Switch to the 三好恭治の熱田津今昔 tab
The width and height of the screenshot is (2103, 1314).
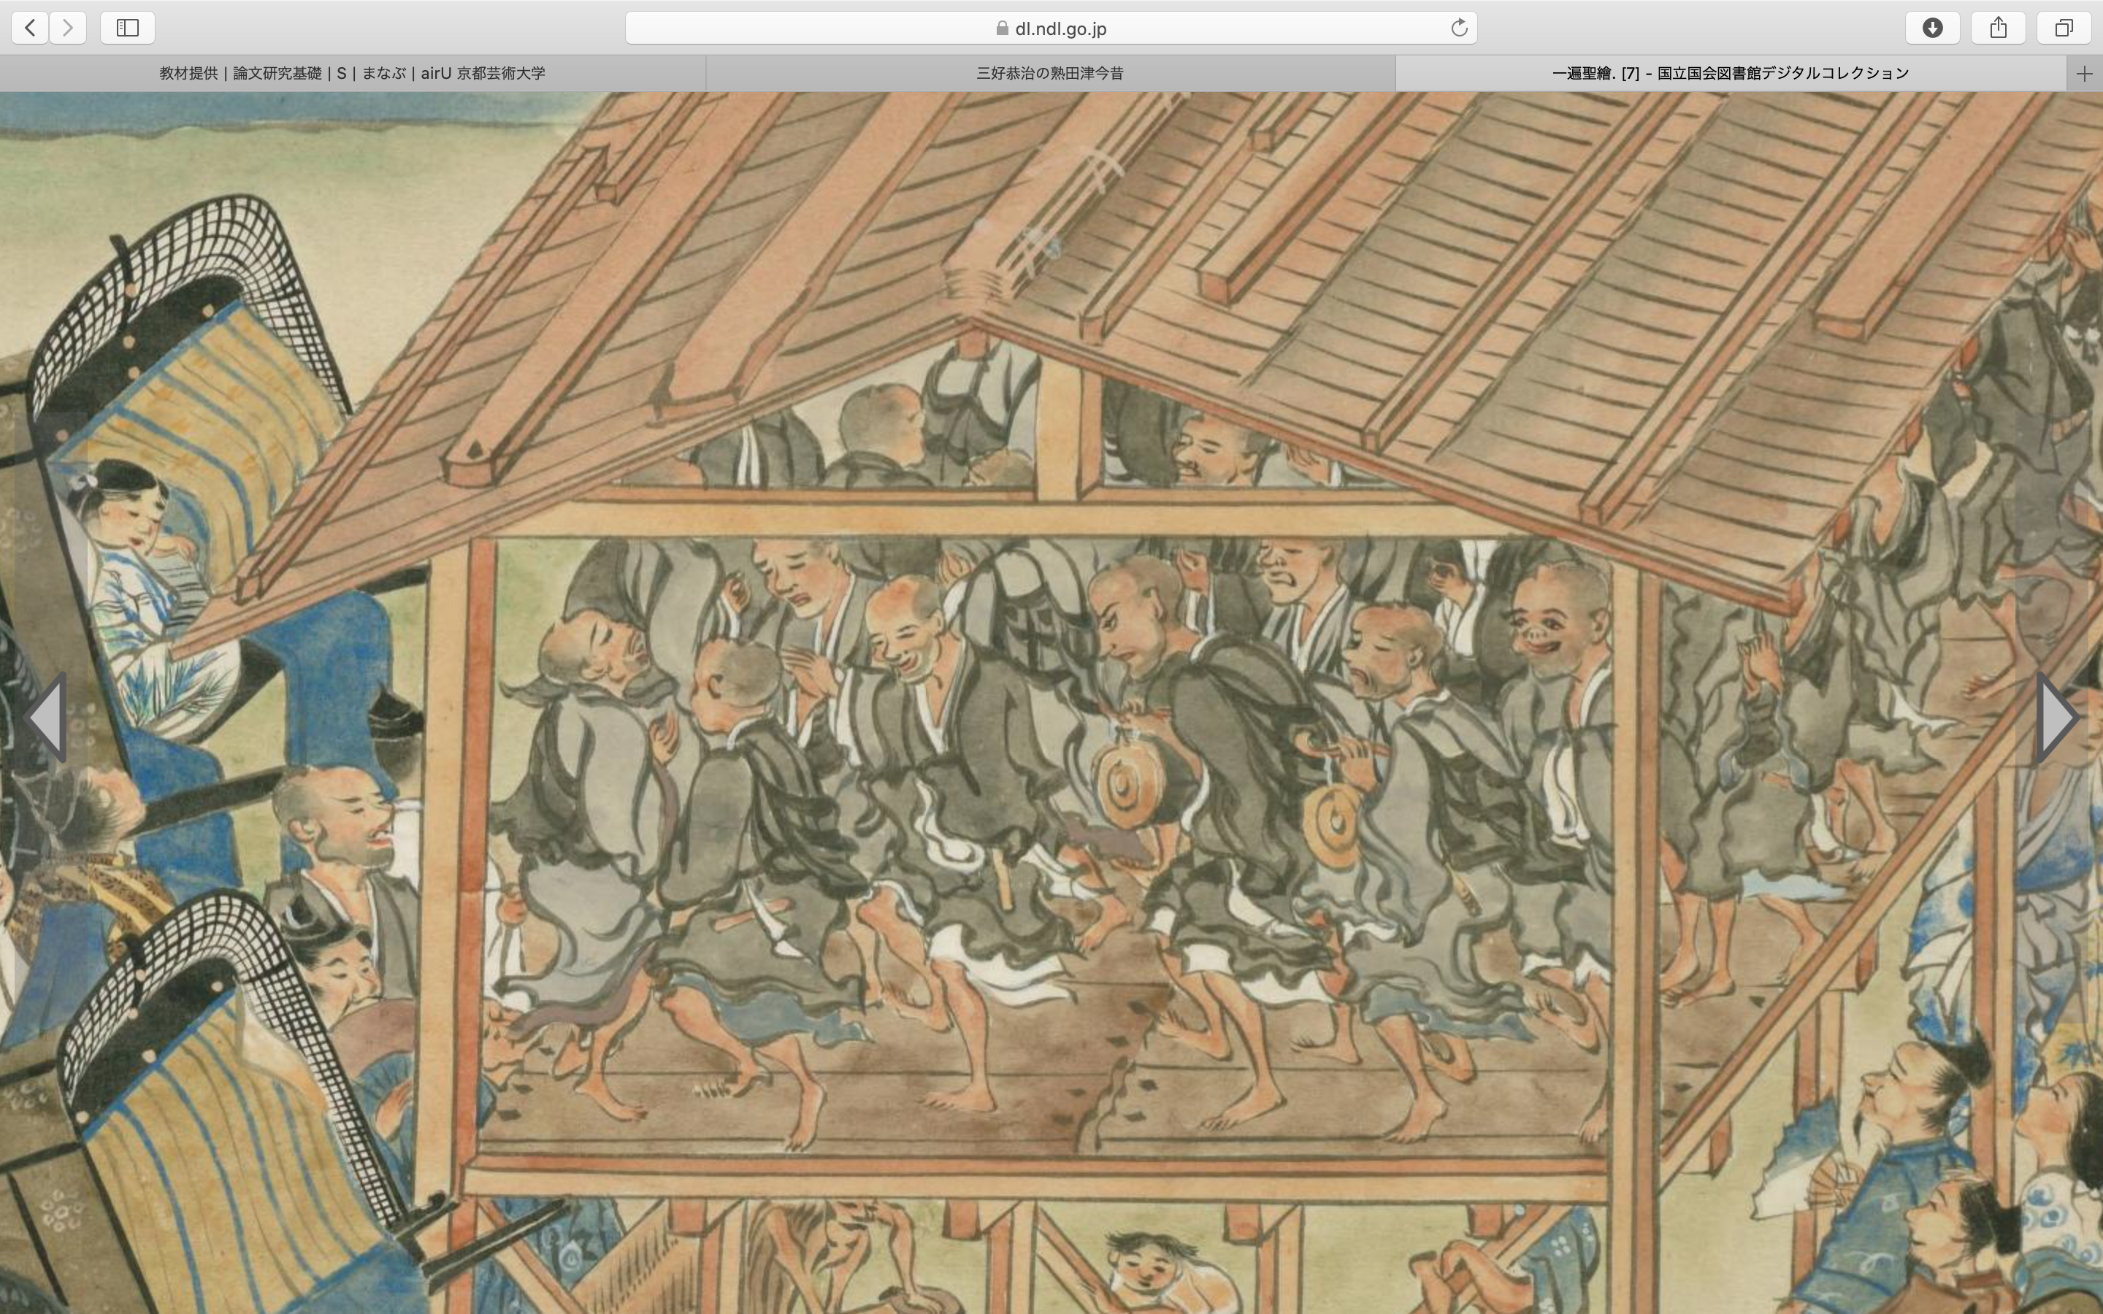click(x=1050, y=74)
